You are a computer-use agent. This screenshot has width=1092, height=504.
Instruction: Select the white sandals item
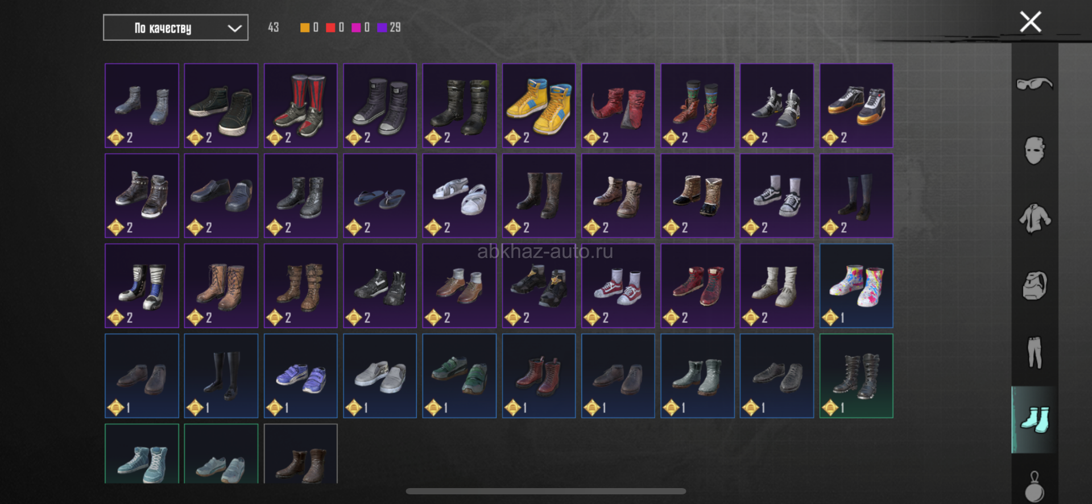(x=459, y=195)
